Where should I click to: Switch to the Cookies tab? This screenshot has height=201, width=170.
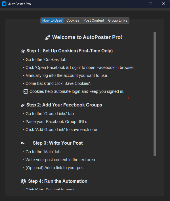point(73,20)
